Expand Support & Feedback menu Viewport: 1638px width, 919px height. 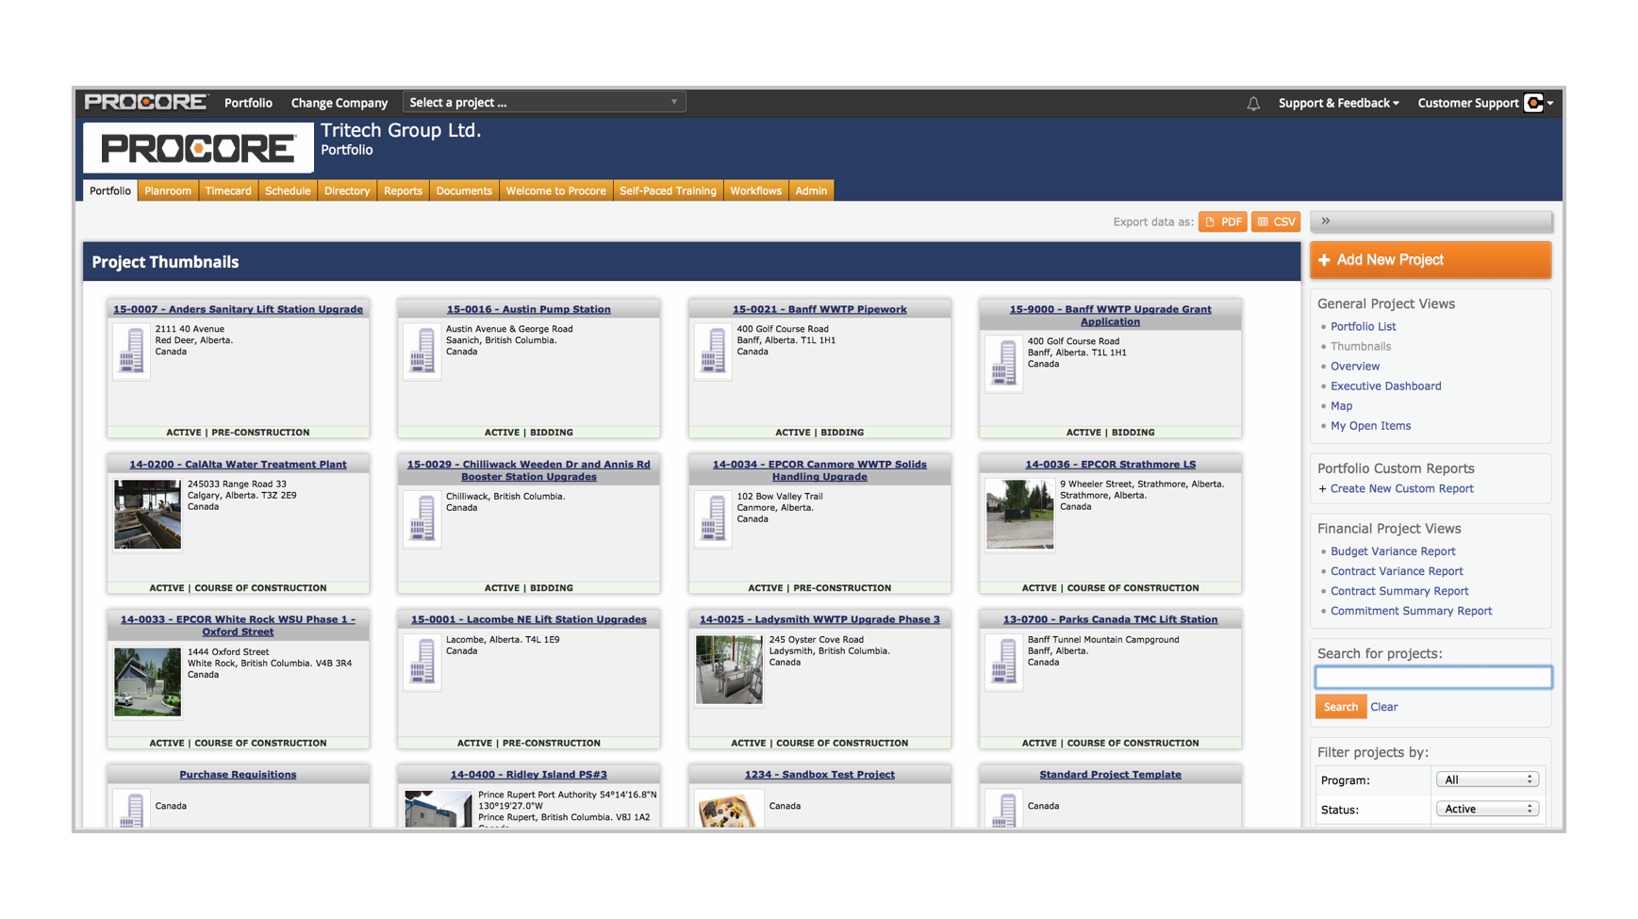1338,103
